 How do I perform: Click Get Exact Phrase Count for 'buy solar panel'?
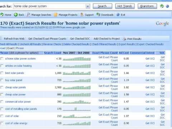[x=108, y=80]
